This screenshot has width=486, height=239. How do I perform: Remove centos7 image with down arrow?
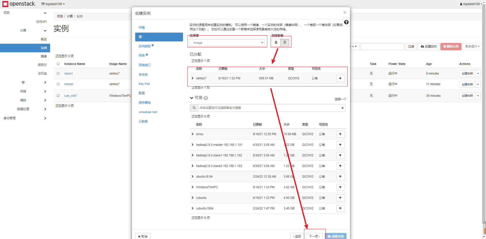coord(340,78)
